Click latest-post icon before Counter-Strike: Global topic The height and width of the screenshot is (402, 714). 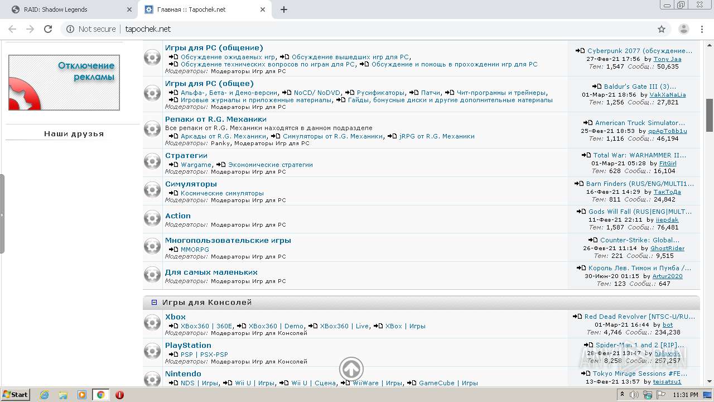pos(593,240)
